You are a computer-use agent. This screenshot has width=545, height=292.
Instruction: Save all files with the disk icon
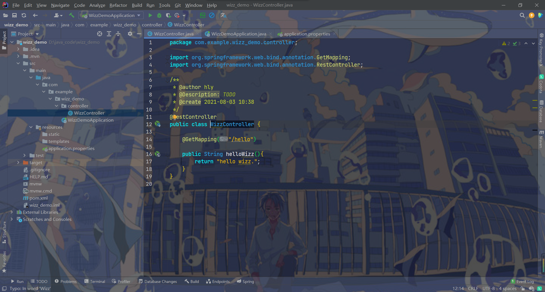[14, 15]
